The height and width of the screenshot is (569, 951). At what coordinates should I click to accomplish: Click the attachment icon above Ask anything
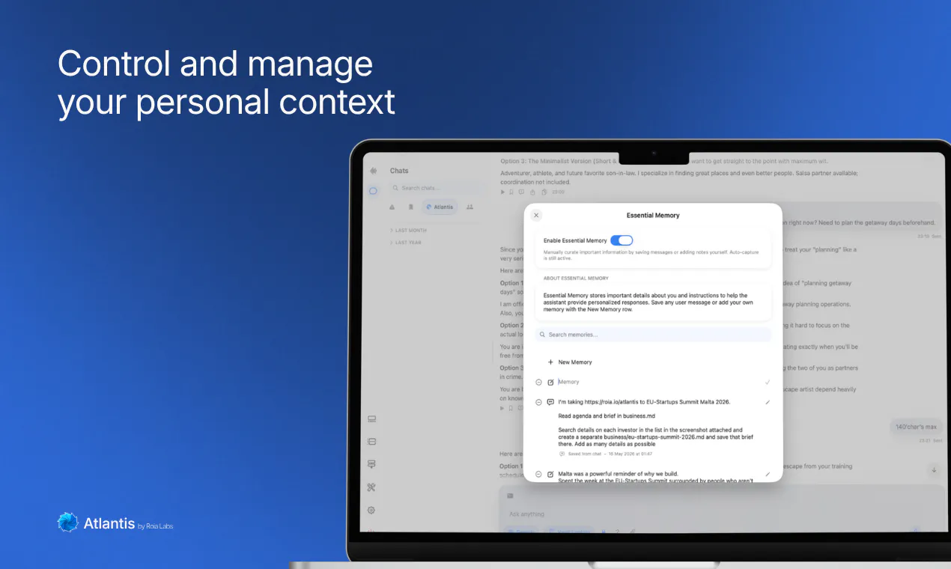pos(511,496)
